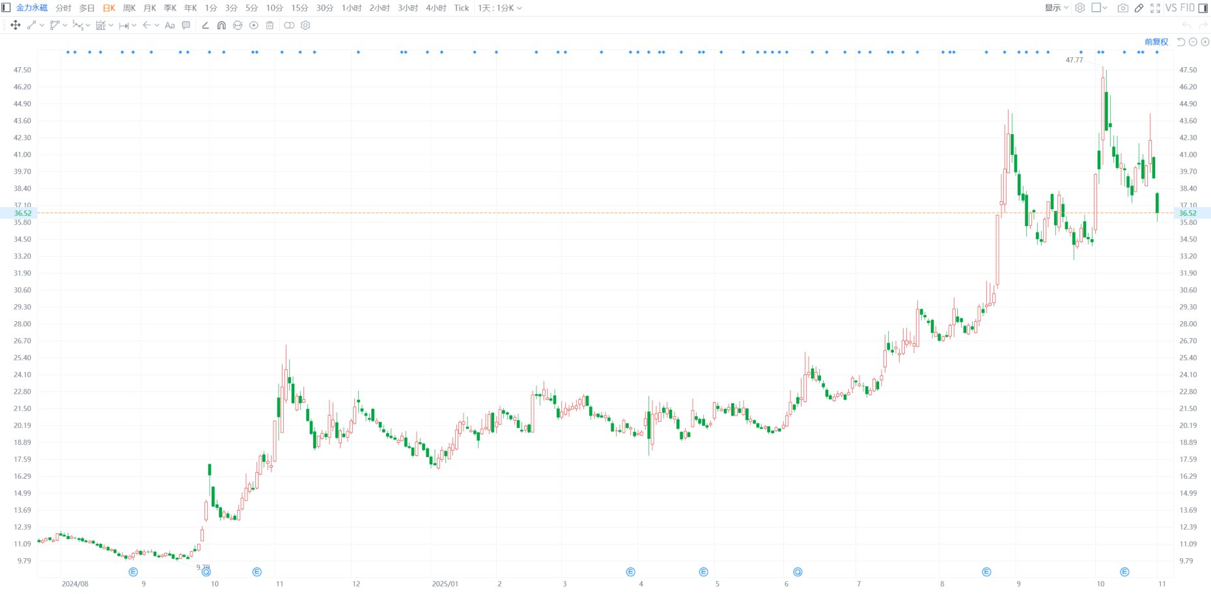Click the magnet snap drawing tool
The width and height of the screenshot is (1211, 594).
click(221, 25)
